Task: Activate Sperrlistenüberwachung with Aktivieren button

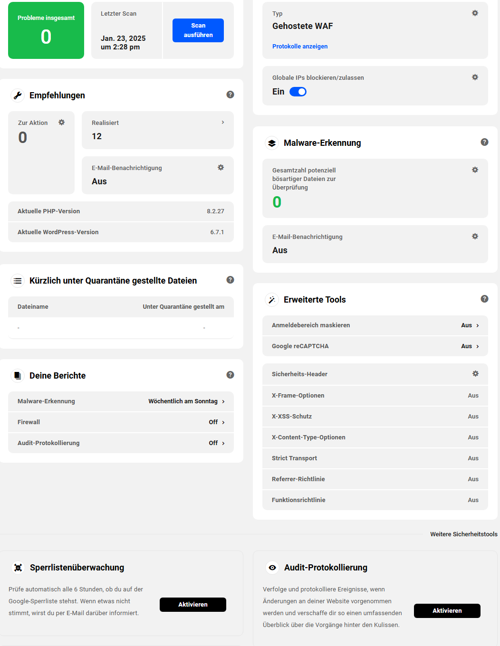Action: 193,605
